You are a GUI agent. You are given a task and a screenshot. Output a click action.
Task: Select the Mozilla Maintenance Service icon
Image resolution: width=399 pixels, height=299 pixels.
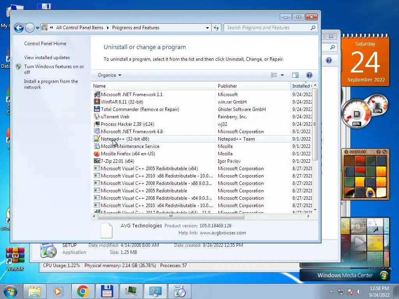[97, 146]
